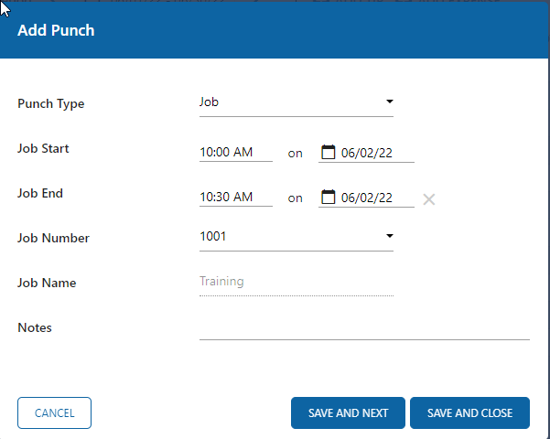Open the Job Start calendar picker icon
The height and width of the screenshot is (439, 550).
tap(329, 152)
